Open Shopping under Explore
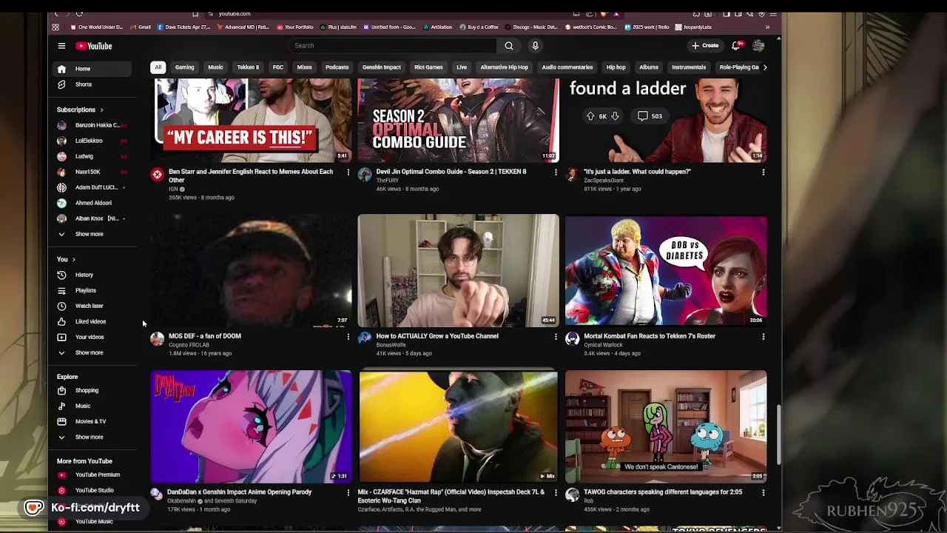Viewport: 947px width, 533px height. [x=92, y=390]
